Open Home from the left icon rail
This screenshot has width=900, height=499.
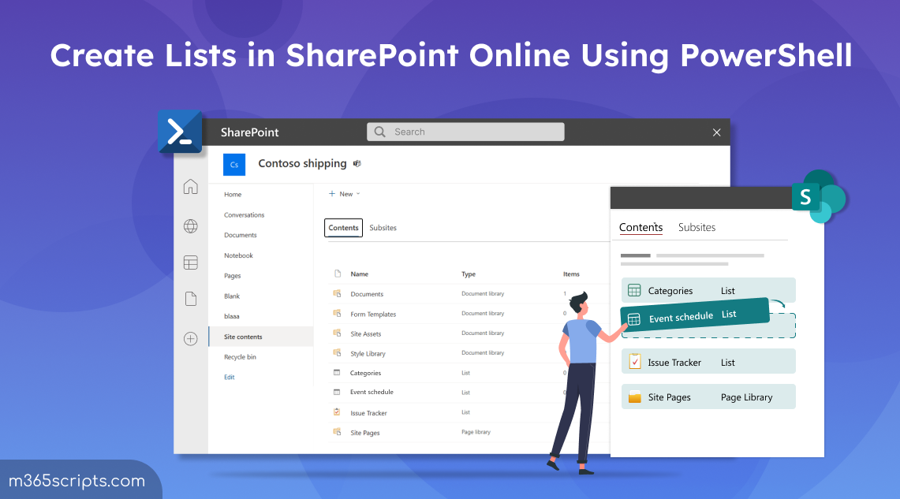tap(191, 187)
